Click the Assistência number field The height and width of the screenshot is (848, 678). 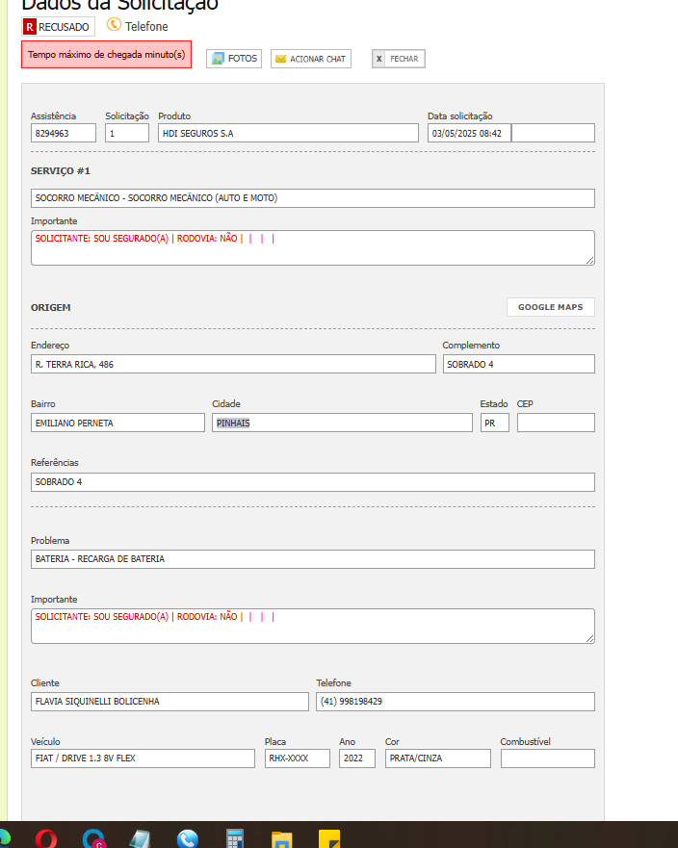[x=64, y=134]
